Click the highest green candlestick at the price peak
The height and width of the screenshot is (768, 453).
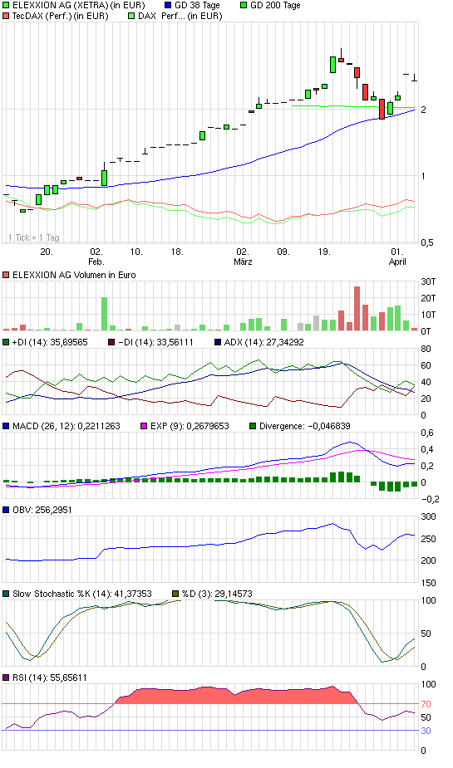[x=332, y=65]
